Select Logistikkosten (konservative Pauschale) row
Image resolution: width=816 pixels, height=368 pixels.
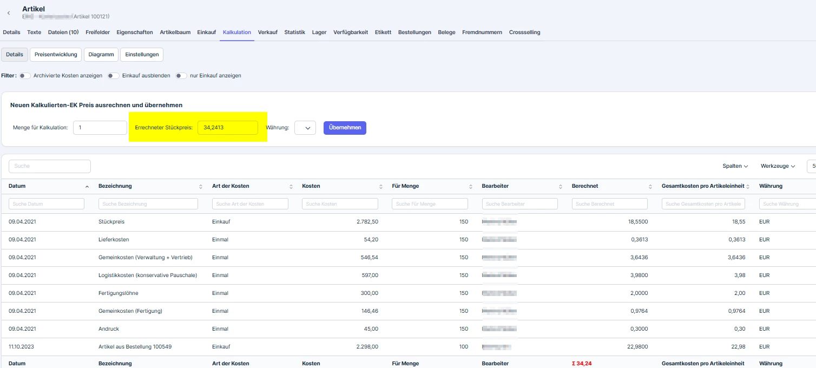408,275
